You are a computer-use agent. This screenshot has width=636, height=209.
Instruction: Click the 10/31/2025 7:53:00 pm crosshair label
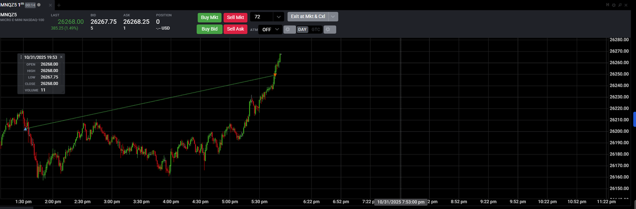400,202
